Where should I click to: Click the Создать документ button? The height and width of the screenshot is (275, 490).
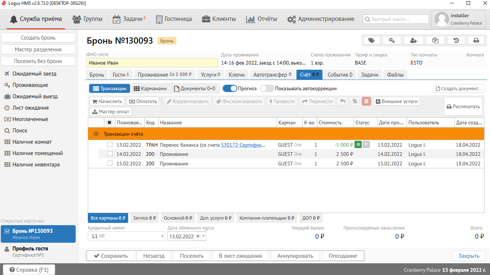(459, 88)
